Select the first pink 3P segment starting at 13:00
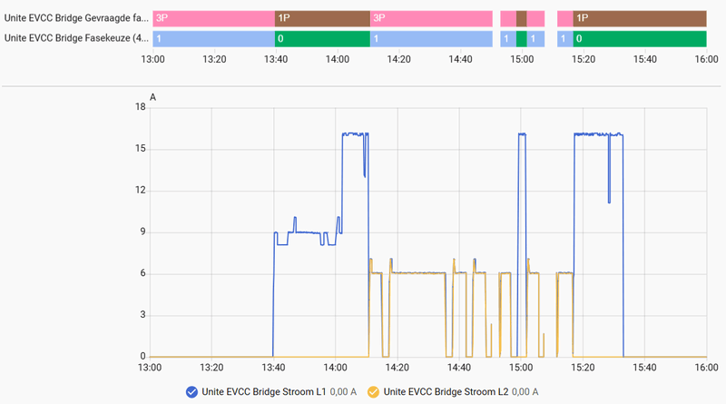Image resolution: width=726 pixels, height=404 pixels. pyautogui.click(x=214, y=18)
